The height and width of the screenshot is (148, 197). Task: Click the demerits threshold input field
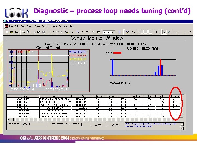85,124
